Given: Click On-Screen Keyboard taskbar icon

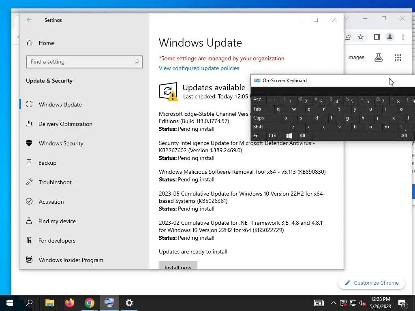Looking at the screenshot, I should (x=109, y=303).
